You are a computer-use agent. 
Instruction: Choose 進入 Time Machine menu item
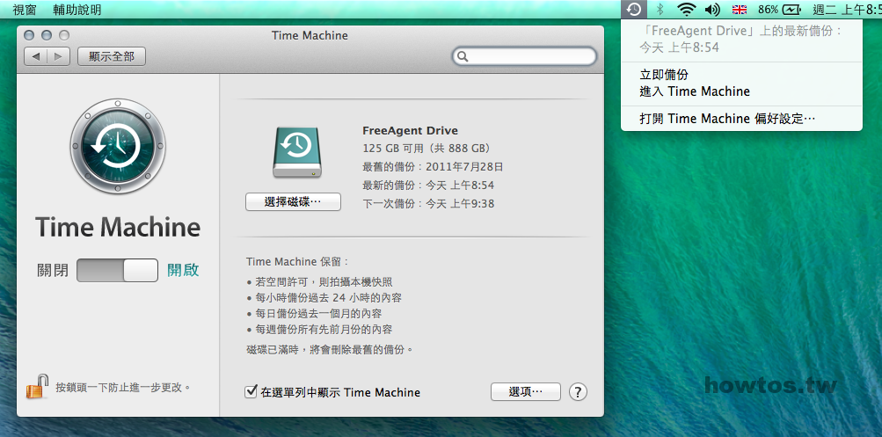point(741,91)
